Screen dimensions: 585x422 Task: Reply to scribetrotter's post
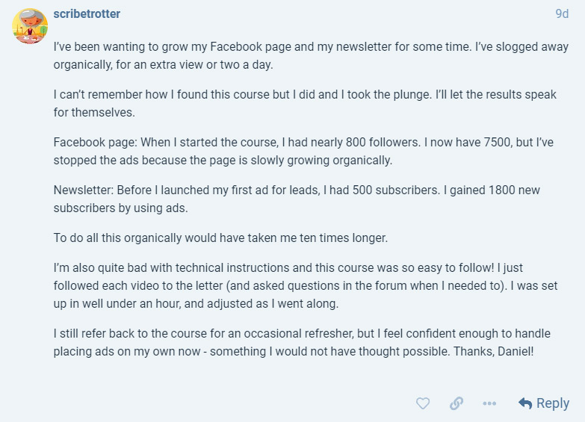pos(544,403)
